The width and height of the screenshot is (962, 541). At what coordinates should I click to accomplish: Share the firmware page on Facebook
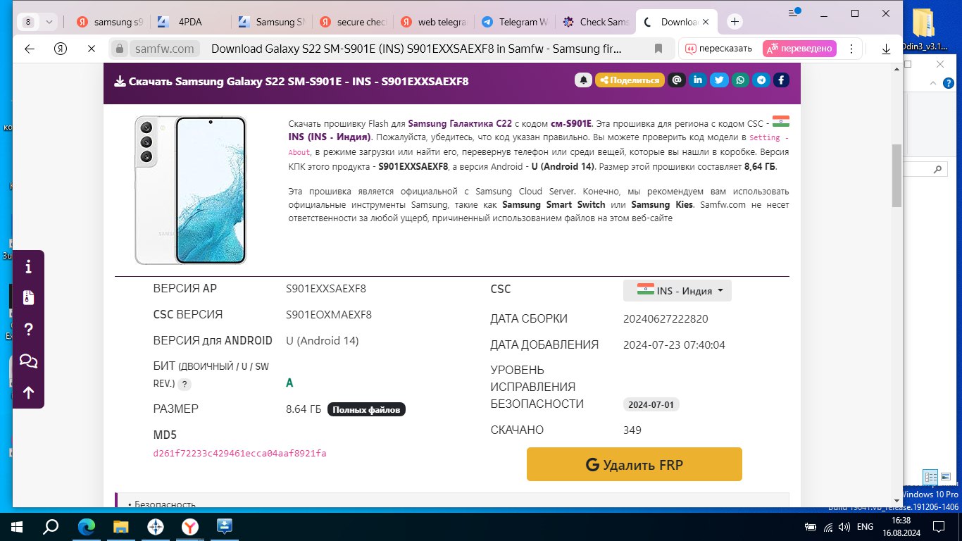pyautogui.click(x=781, y=80)
